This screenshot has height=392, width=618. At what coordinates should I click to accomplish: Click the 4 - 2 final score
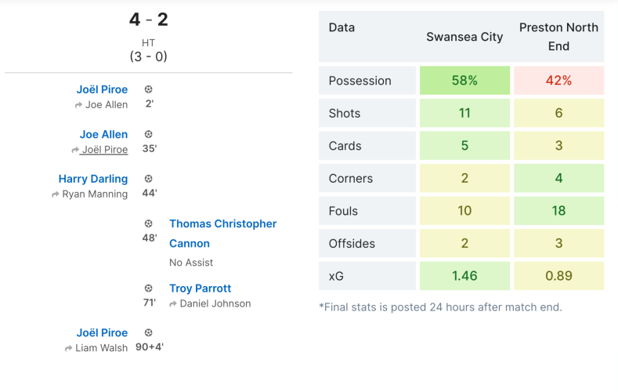click(148, 20)
